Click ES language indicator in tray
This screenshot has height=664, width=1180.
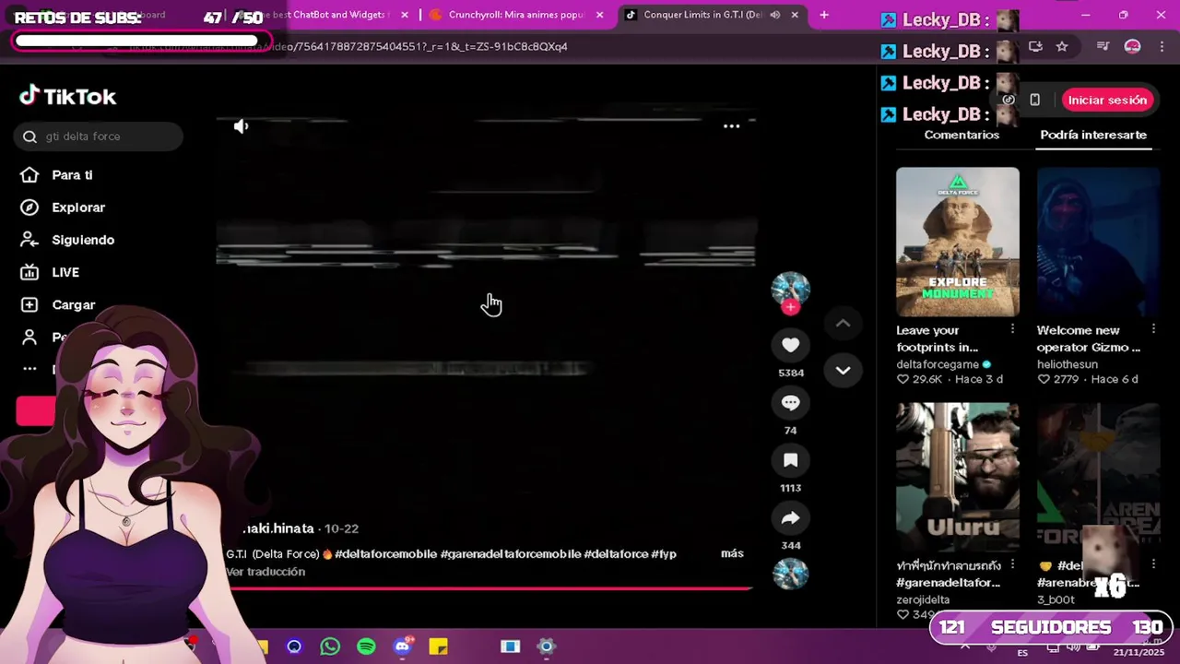[1022, 652]
